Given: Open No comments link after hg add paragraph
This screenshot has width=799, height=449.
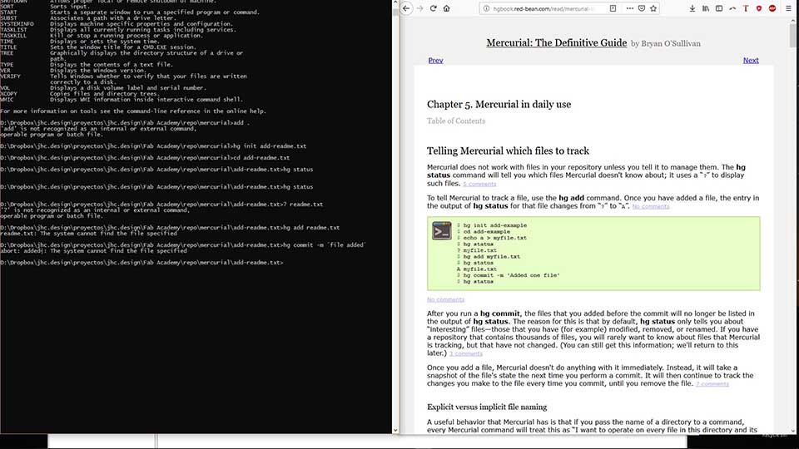Looking at the screenshot, I should tap(651, 206).
